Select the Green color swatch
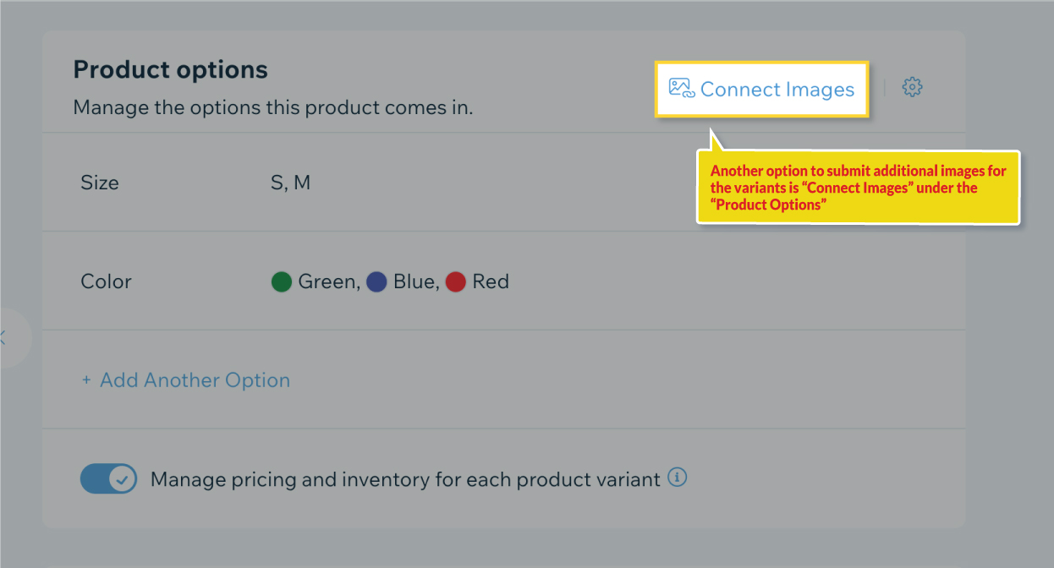1054x568 pixels. (282, 281)
